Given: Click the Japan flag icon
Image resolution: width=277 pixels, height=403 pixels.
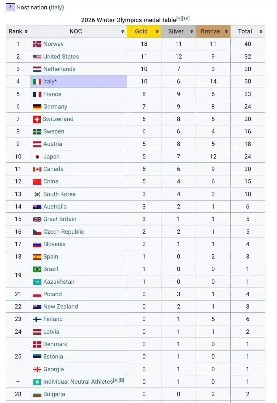Looking at the screenshot, I should pos(37,156).
